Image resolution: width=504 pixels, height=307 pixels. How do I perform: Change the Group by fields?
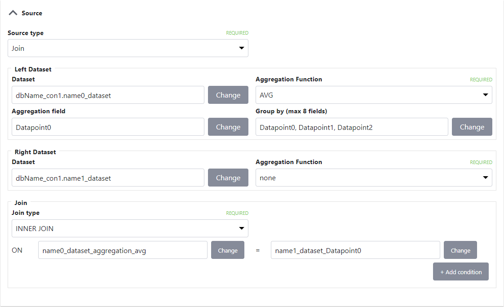472,127
